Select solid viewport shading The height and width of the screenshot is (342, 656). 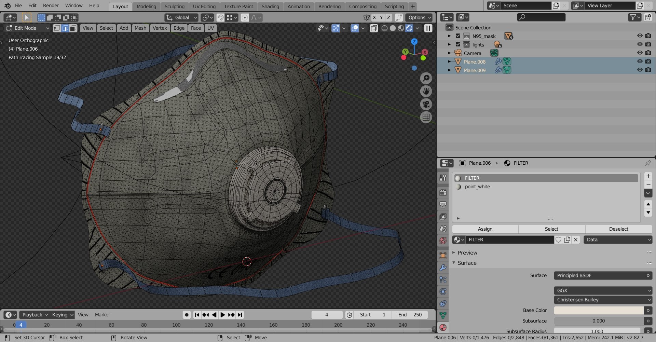point(393,28)
